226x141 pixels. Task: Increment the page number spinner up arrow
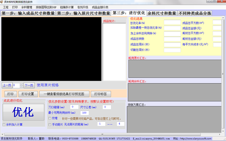(x=21, y=84)
